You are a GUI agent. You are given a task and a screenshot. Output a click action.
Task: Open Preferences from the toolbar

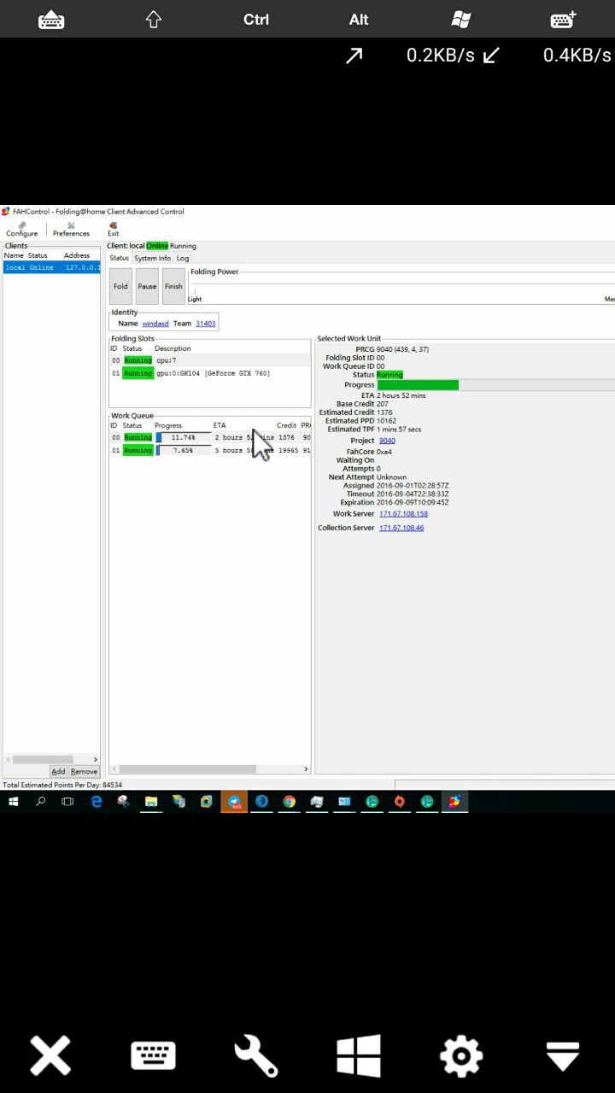tap(71, 229)
